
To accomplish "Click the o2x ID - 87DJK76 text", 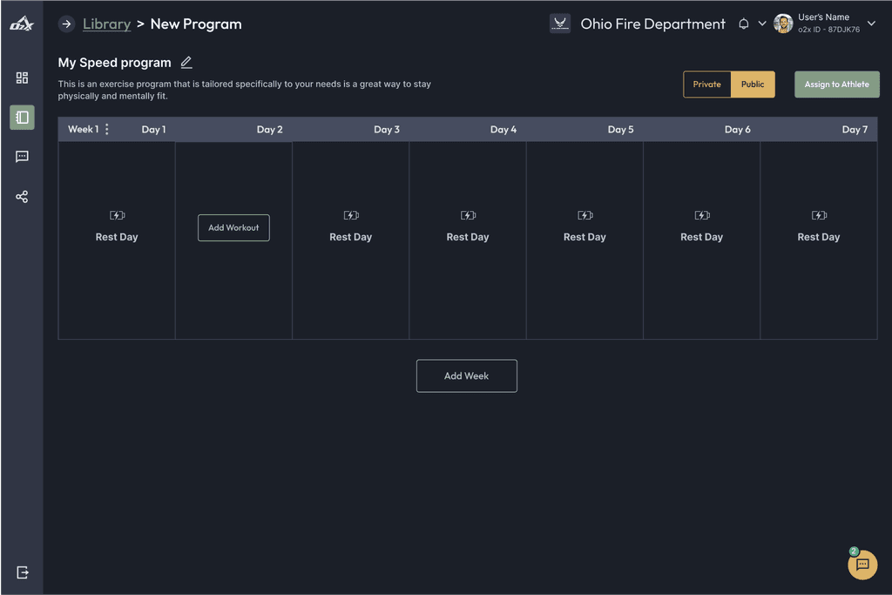I will [829, 30].
